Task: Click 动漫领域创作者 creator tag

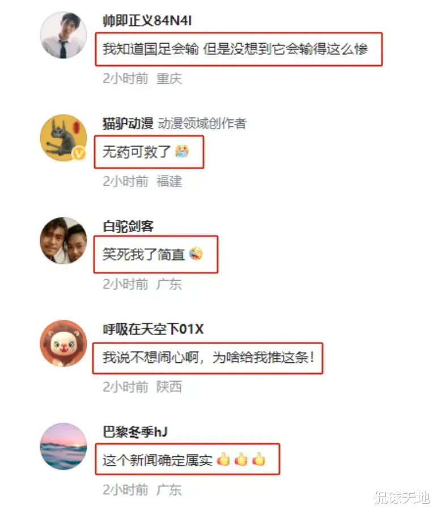Action: 202,123
